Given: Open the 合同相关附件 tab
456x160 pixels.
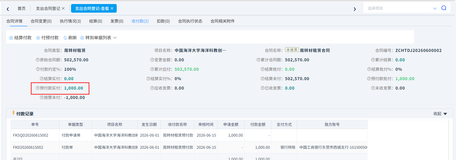Looking at the screenshot, I should (223, 21).
